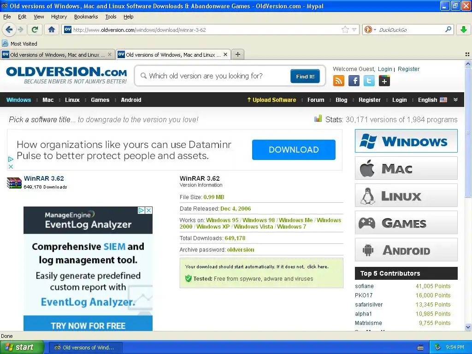The width and height of the screenshot is (472, 354).
Task: Click the vertical scrollbar thumb
Action: [x=468, y=132]
